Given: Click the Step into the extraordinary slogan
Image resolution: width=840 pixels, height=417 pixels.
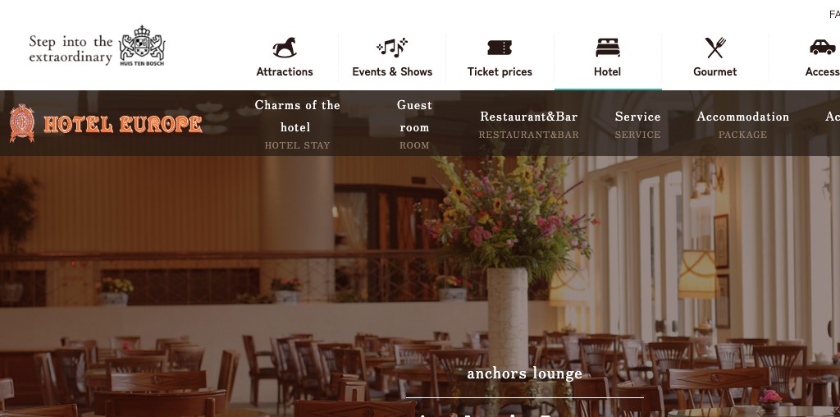Looking at the screenshot, I should click(x=71, y=48).
